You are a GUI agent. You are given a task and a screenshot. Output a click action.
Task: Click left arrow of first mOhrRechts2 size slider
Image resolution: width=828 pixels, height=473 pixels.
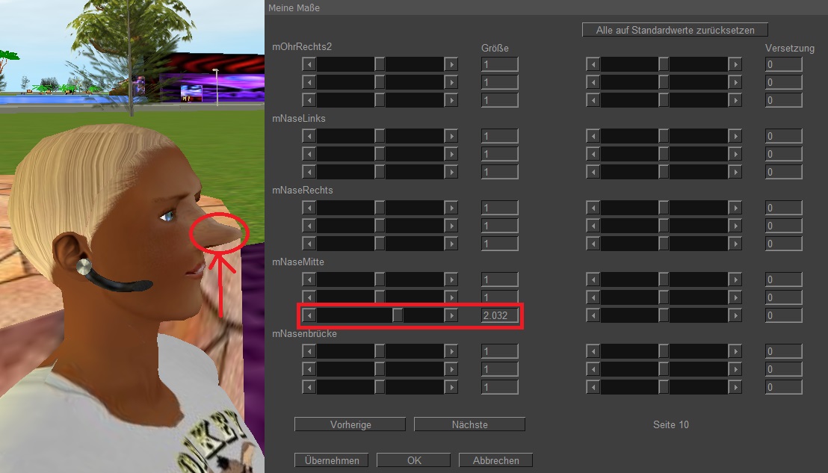coord(309,64)
